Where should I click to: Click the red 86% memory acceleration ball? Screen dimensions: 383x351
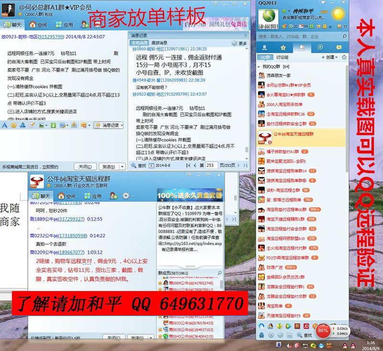(323, 330)
